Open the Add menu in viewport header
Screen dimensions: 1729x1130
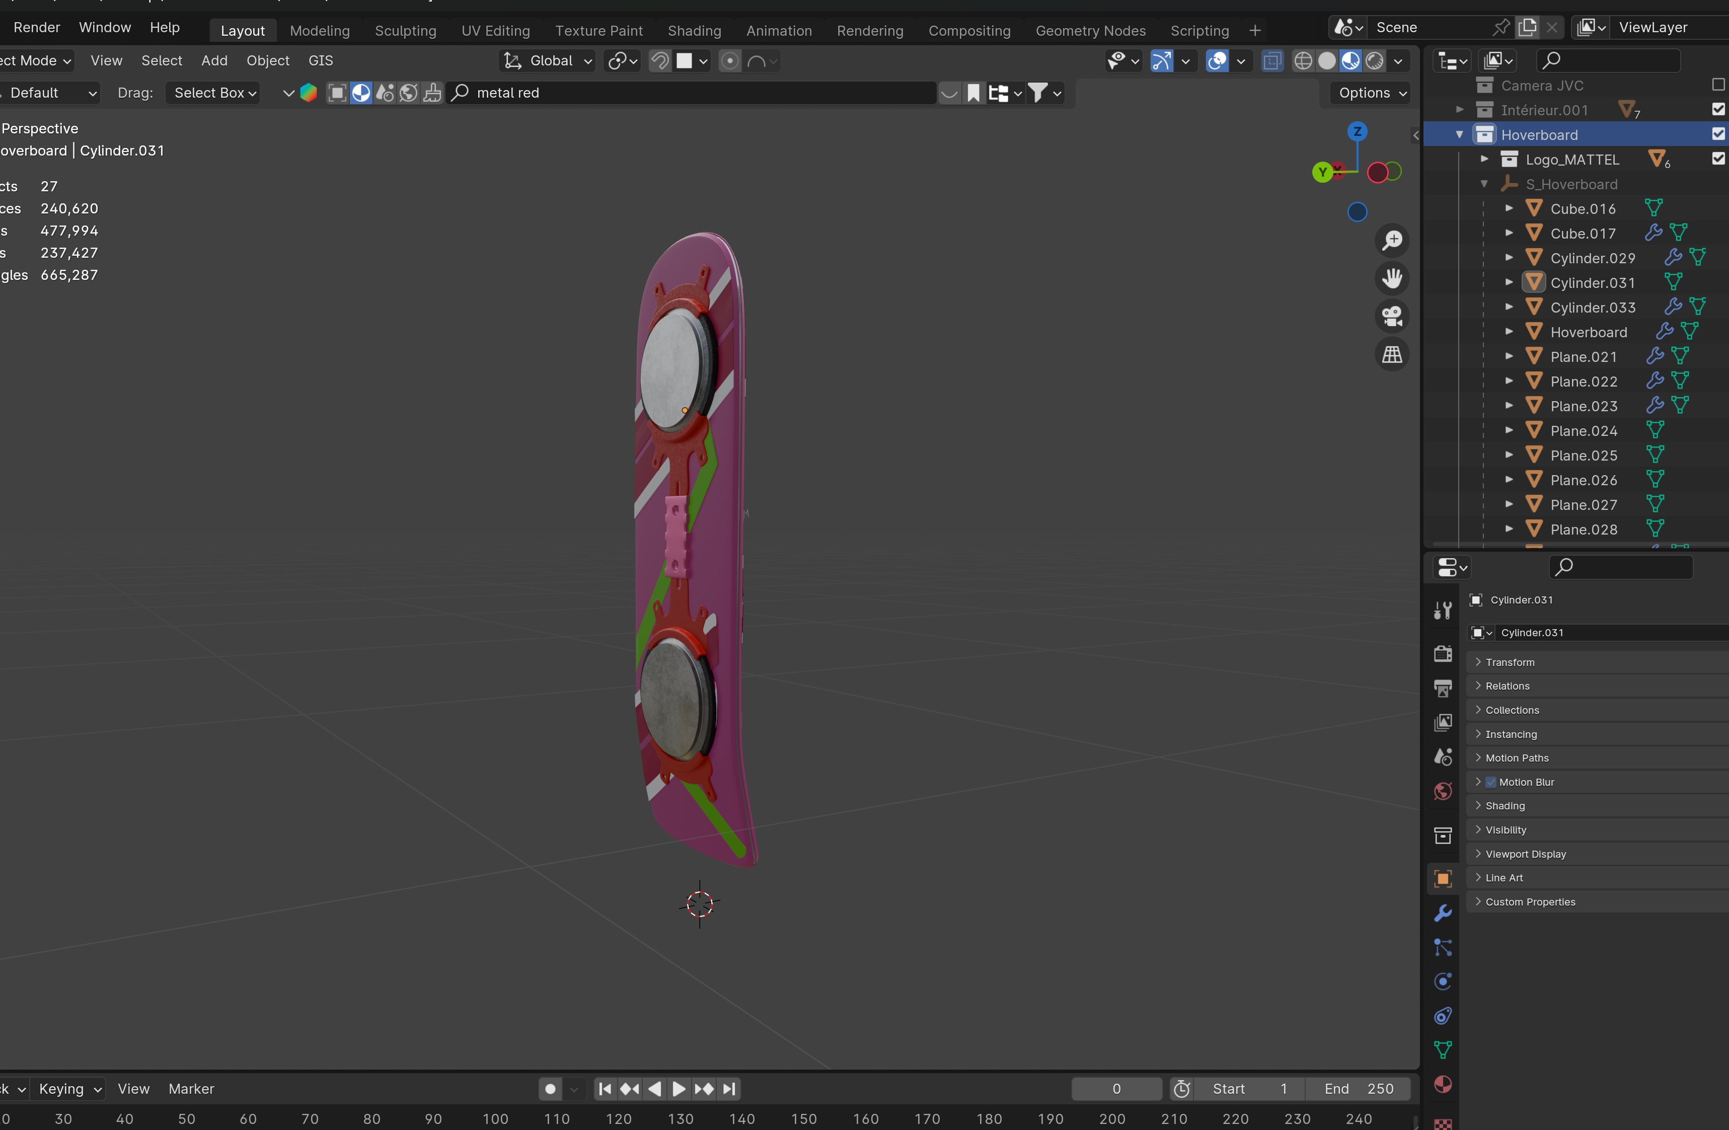(x=214, y=61)
